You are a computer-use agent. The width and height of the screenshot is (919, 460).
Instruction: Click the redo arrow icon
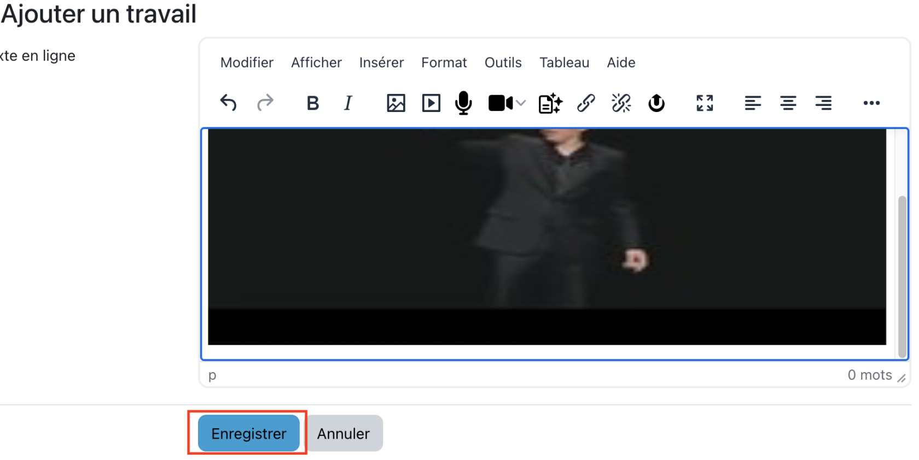[265, 103]
